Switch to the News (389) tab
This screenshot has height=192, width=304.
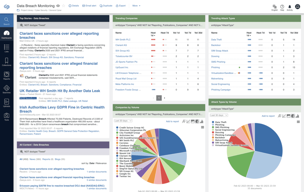pos(35,159)
